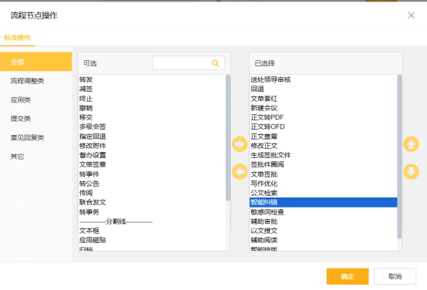The height and width of the screenshot is (290, 427).
Task: Click the left arrow to remove selected operation
Action: pyautogui.click(x=240, y=172)
